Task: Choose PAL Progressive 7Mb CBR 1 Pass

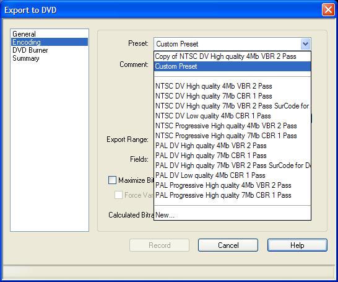Action: (232, 195)
